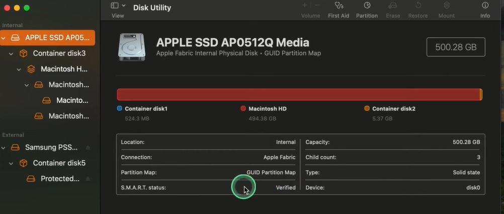
Task: Click the Macinto... snapshot drive icon
Action: coord(47,100)
